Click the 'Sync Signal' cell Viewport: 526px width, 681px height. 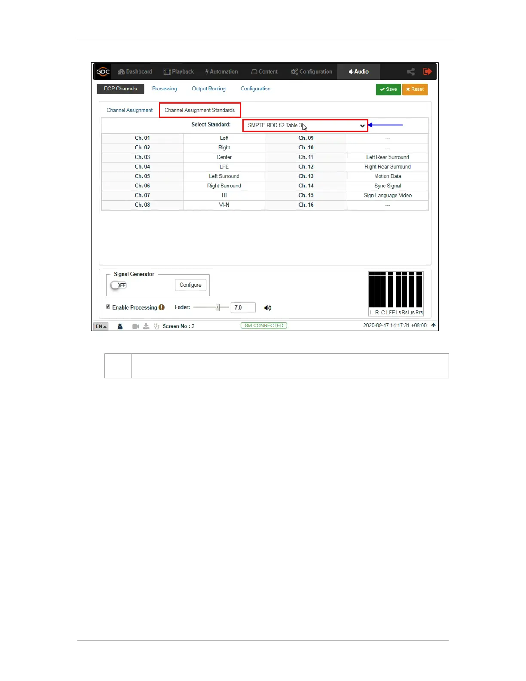(388, 186)
